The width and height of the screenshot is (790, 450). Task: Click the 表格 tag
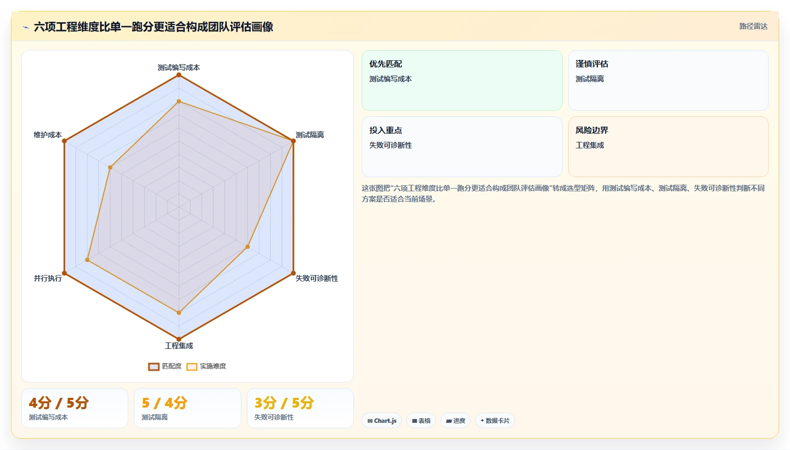[x=421, y=421]
